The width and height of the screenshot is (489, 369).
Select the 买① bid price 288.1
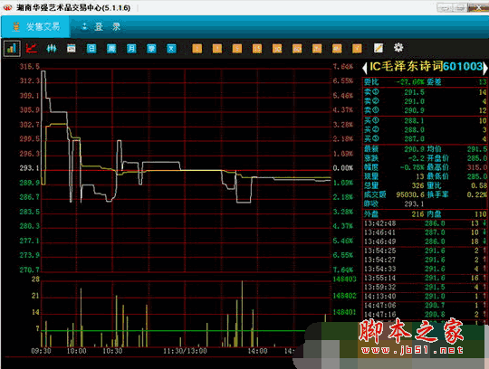tap(414, 121)
